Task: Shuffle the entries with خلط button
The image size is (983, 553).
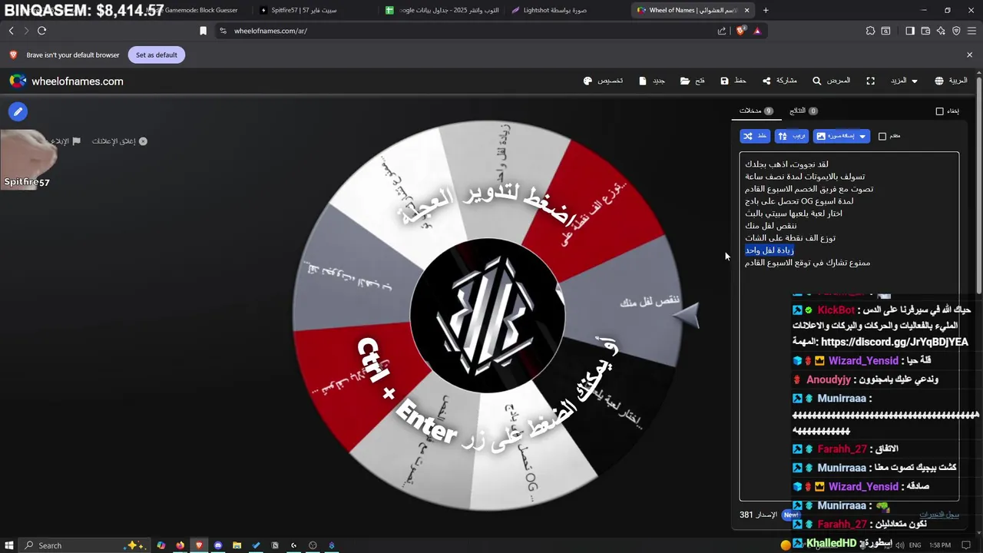Action: (x=755, y=136)
